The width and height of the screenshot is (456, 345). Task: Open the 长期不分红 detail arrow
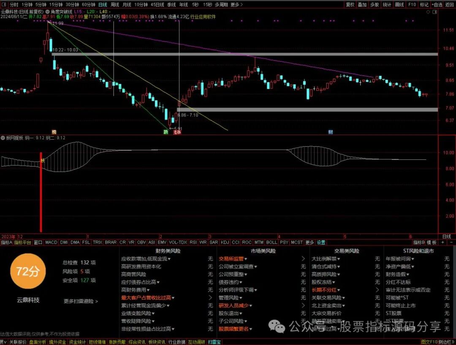[377, 289]
